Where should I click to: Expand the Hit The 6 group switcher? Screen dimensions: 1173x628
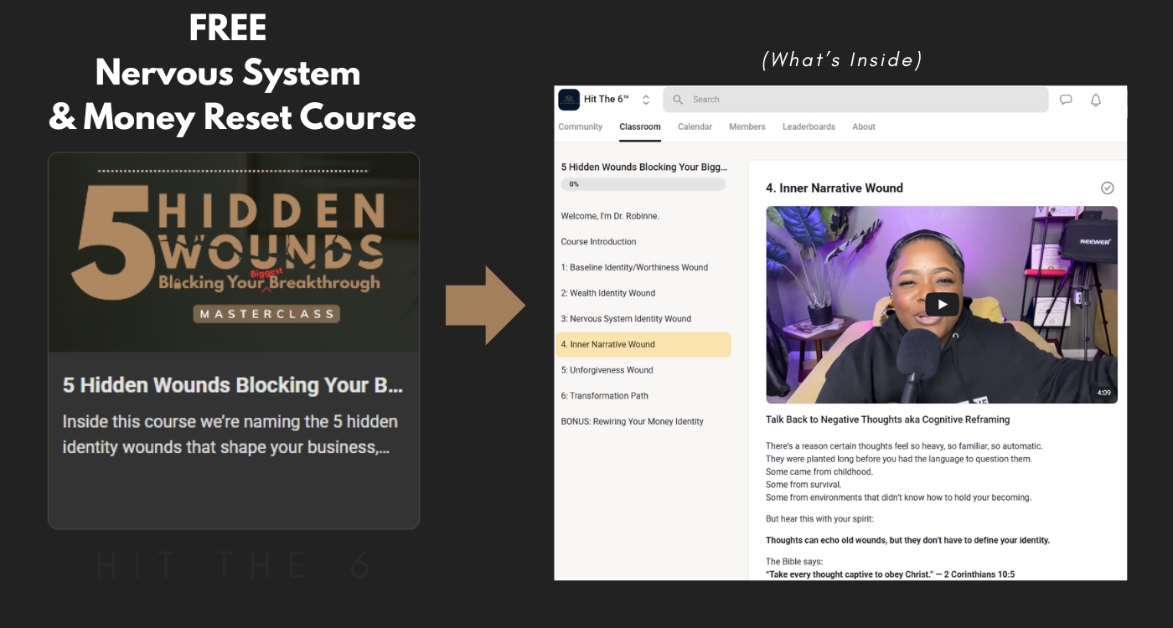coord(646,100)
